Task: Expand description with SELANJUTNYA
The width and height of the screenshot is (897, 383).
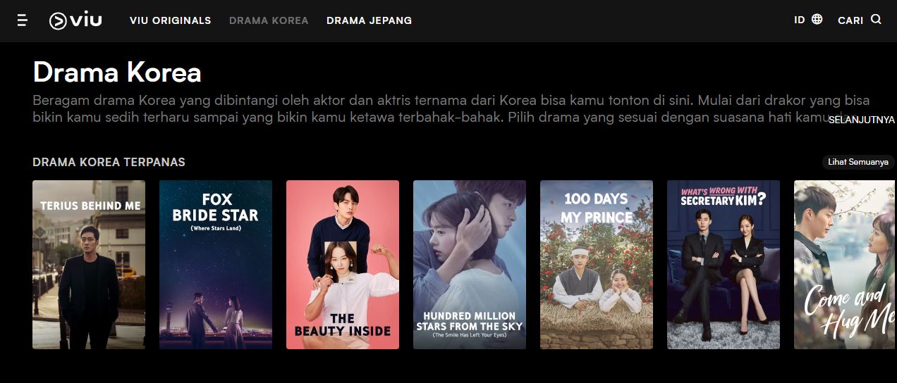Action: point(860,120)
